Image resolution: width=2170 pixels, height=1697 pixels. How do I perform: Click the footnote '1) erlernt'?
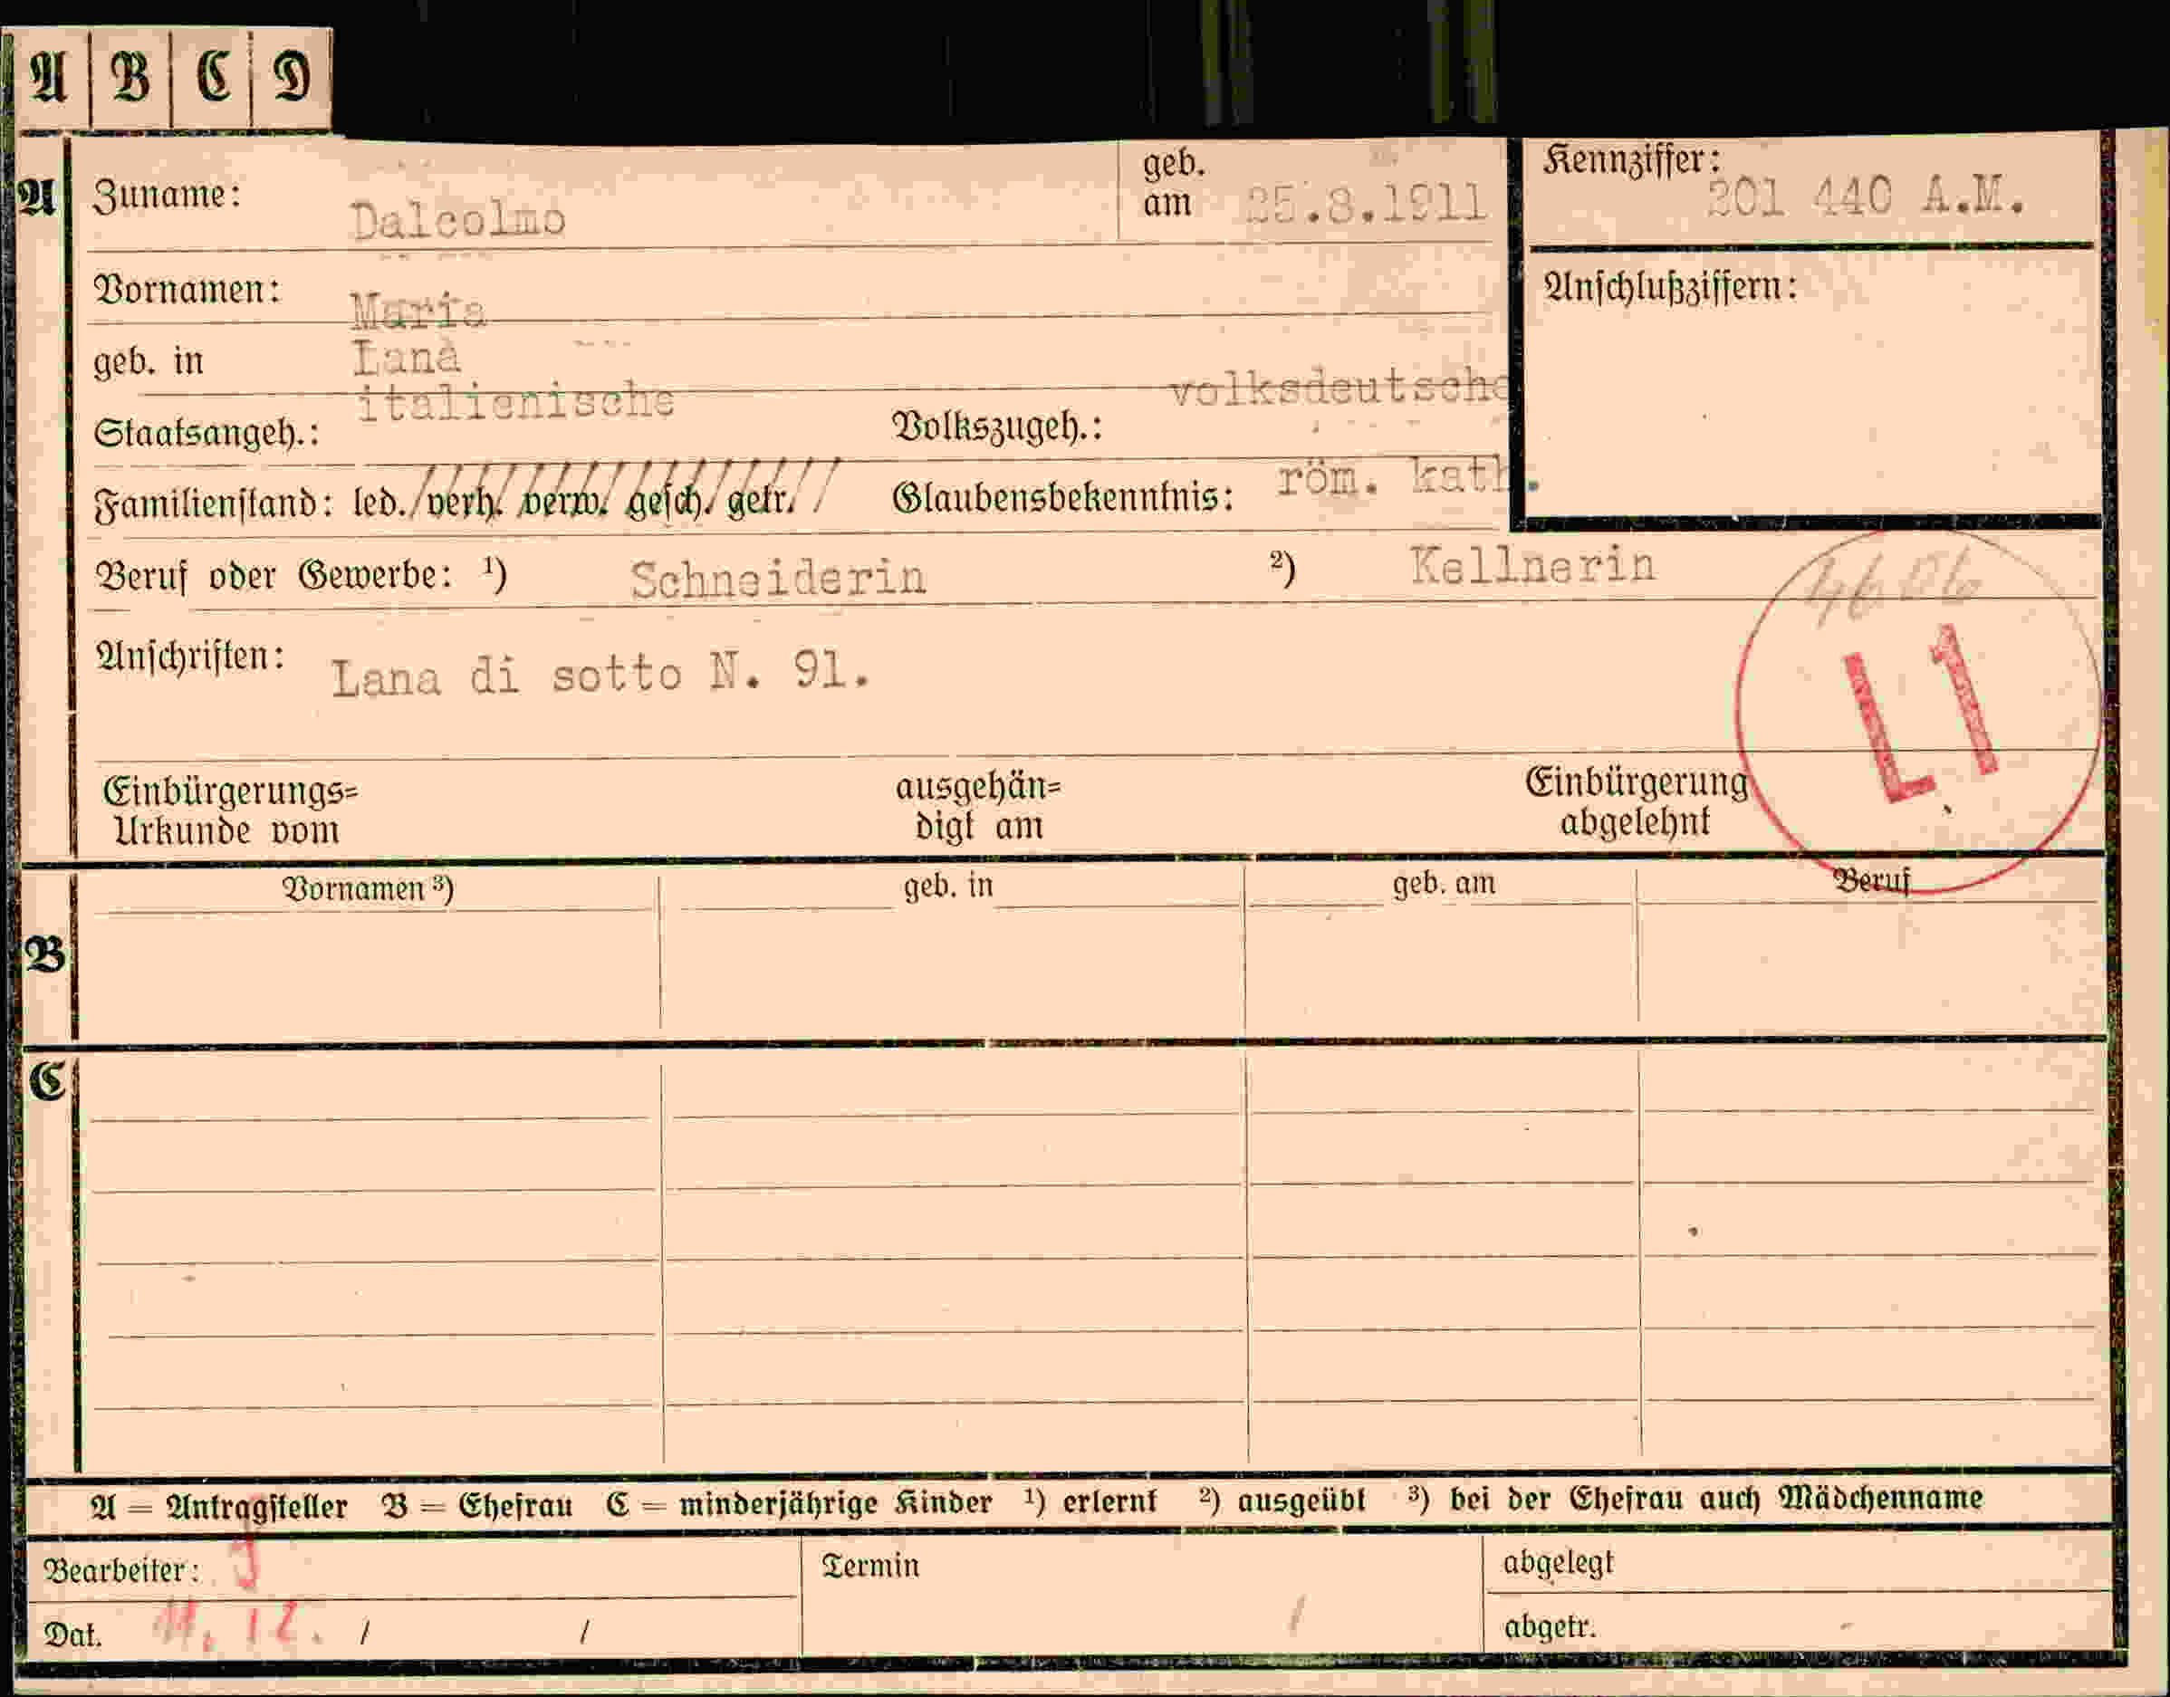1091,1501
